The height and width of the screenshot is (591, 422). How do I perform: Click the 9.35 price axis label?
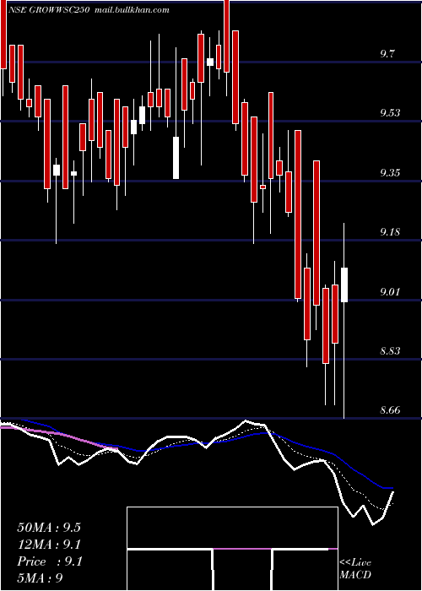pos(390,173)
